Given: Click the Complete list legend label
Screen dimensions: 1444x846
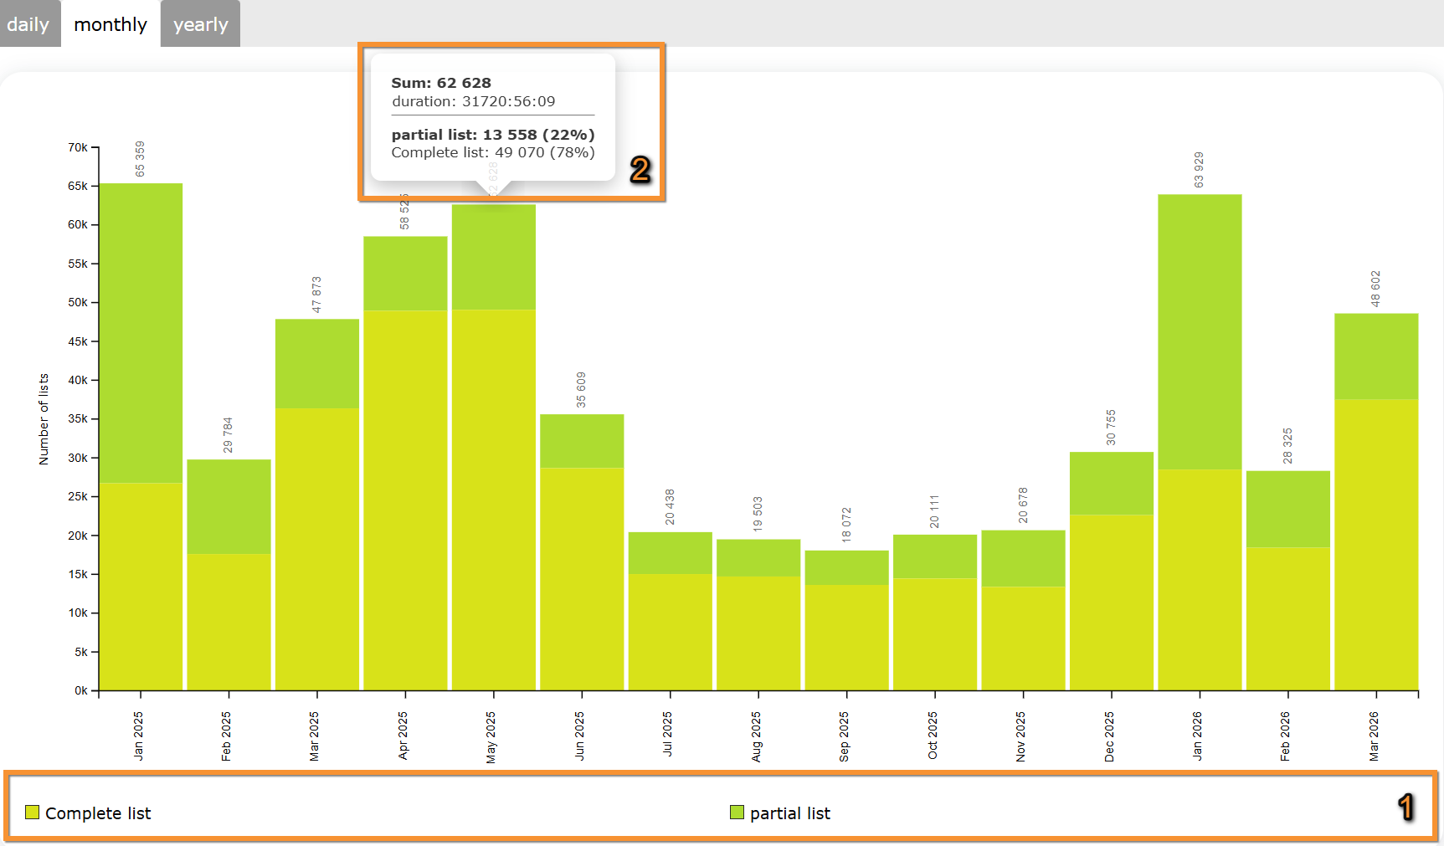Looking at the screenshot, I should click(98, 813).
